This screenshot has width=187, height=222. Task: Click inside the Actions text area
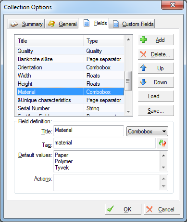click(107, 183)
